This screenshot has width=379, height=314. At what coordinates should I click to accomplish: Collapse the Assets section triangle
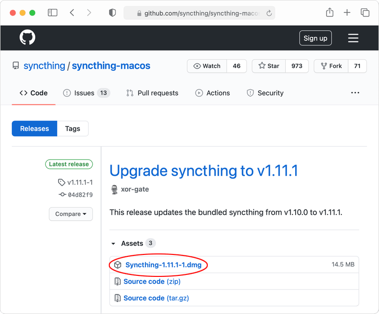(113, 244)
